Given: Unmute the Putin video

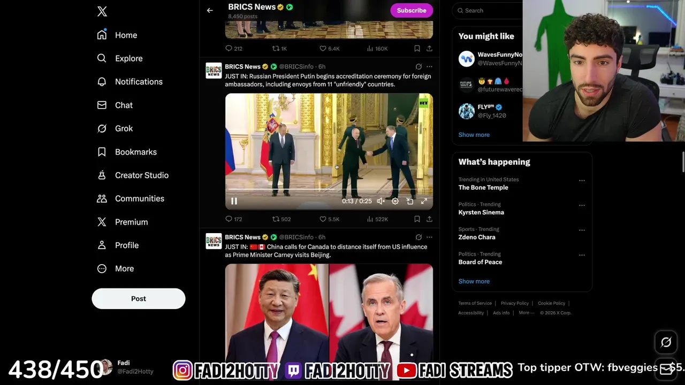Looking at the screenshot, I should click(380, 201).
